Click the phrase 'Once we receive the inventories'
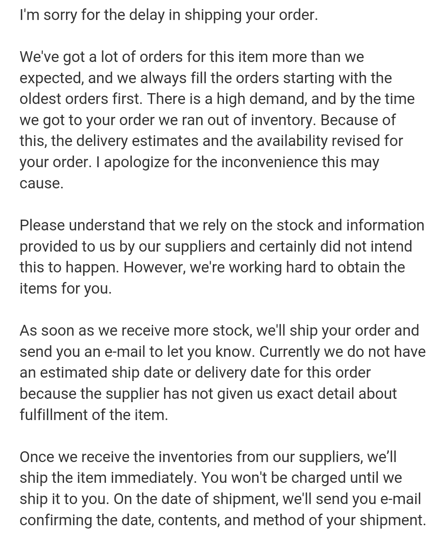 [126, 457]
